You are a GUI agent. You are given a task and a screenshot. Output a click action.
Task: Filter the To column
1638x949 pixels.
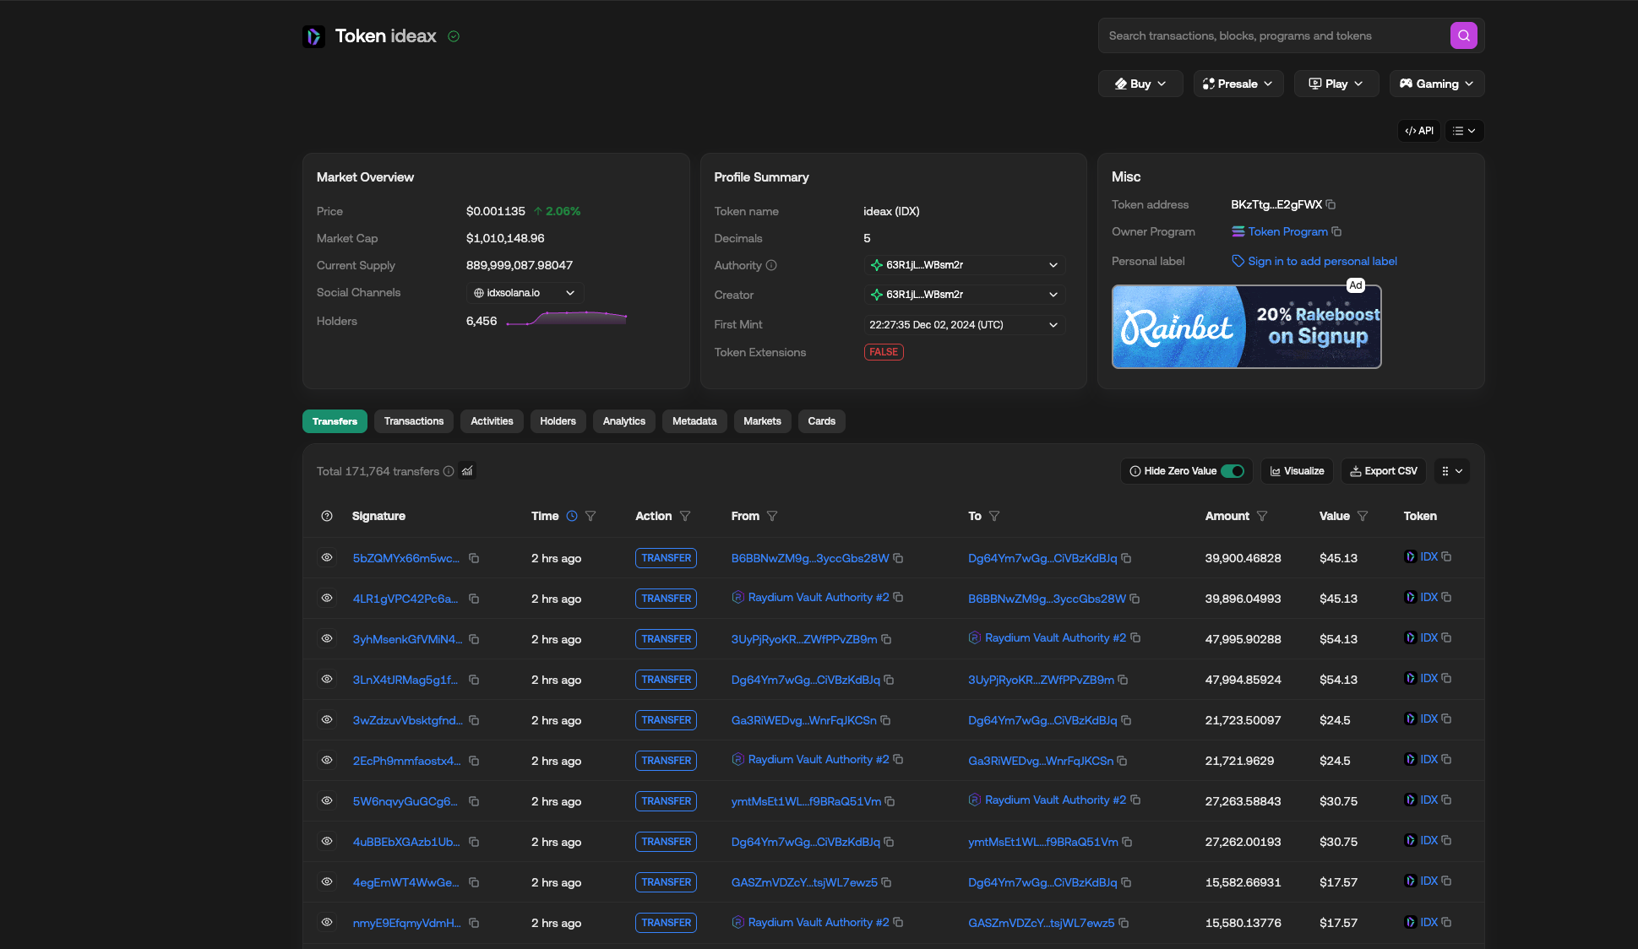click(x=994, y=516)
